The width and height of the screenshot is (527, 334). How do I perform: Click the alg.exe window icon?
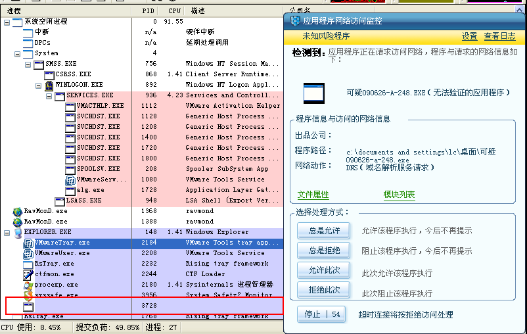click(70, 191)
